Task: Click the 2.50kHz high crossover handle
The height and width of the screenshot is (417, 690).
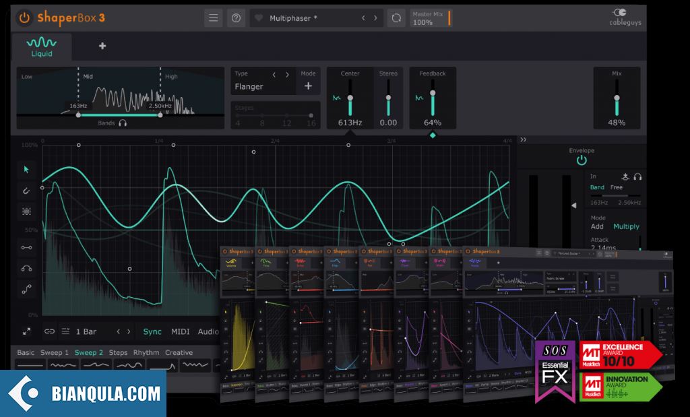Action: tap(160, 115)
